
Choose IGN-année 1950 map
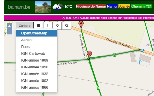click(37, 67)
